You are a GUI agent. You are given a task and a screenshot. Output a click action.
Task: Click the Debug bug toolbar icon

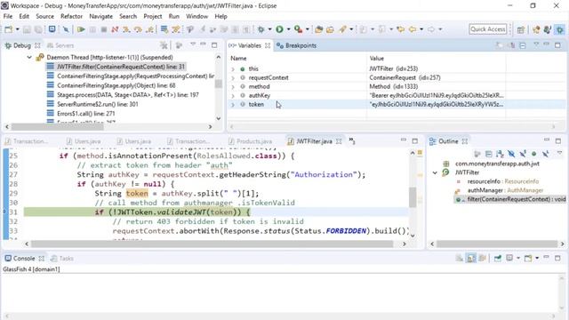260,29
